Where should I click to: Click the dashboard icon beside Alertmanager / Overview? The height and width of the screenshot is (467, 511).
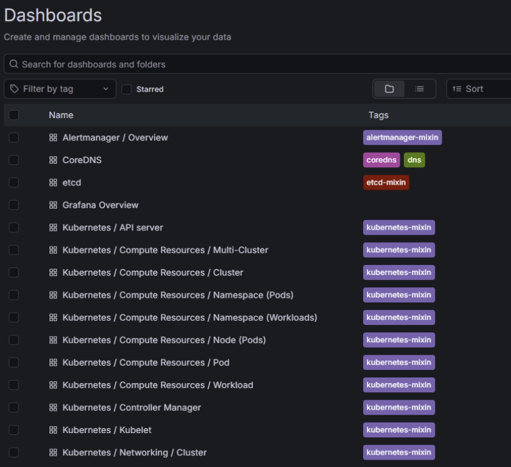point(53,138)
